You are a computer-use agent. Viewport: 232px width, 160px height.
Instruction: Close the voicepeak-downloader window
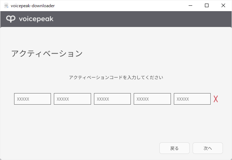(x=223, y=6)
